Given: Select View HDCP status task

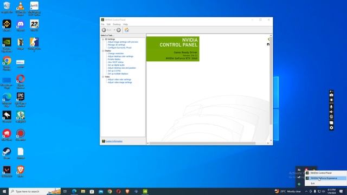Looking at the screenshot, I should coord(115,62).
